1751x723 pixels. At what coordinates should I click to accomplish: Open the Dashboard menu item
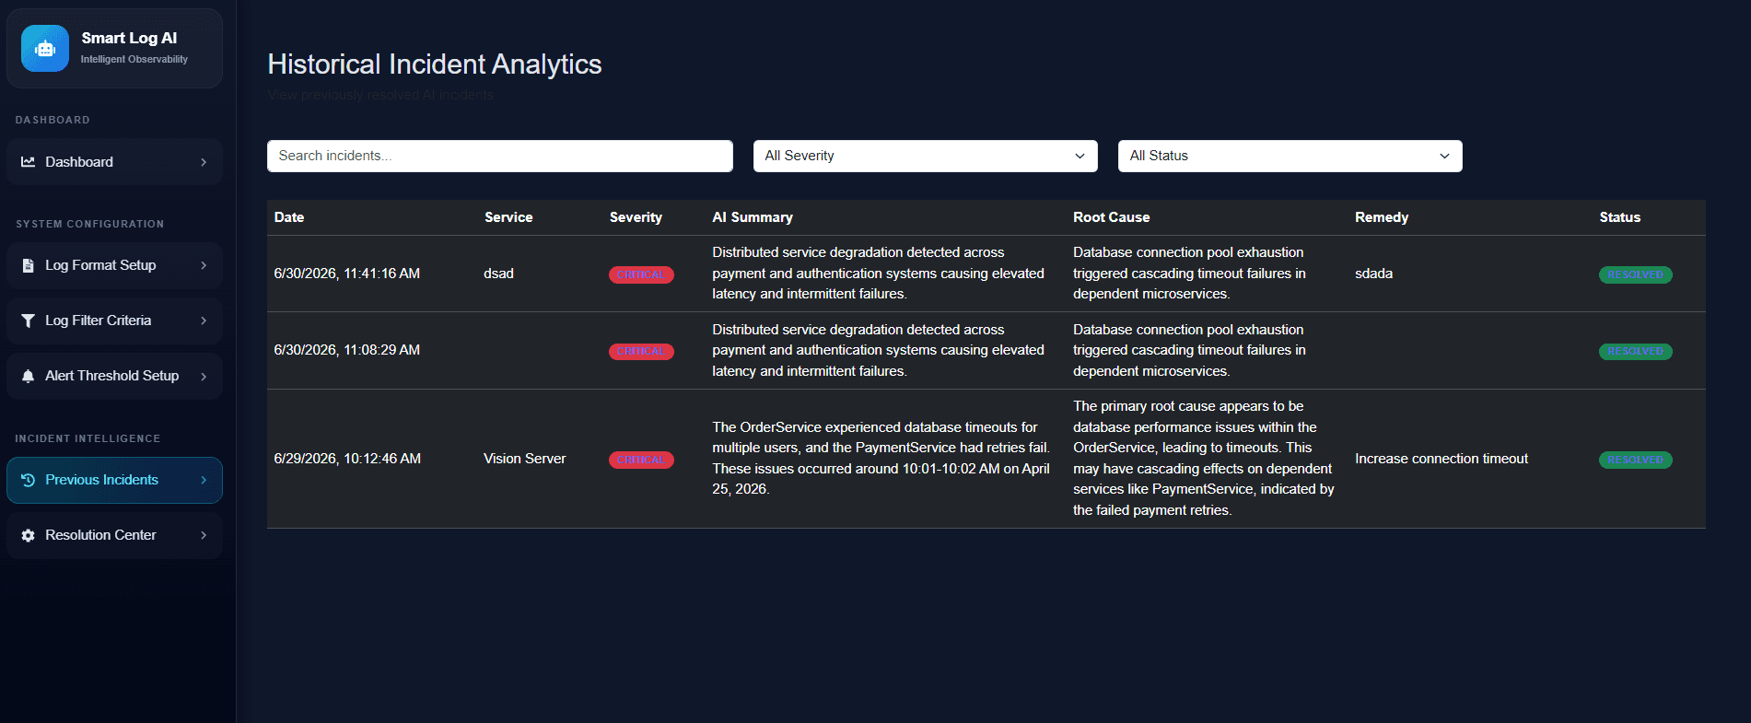[x=114, y=162]
